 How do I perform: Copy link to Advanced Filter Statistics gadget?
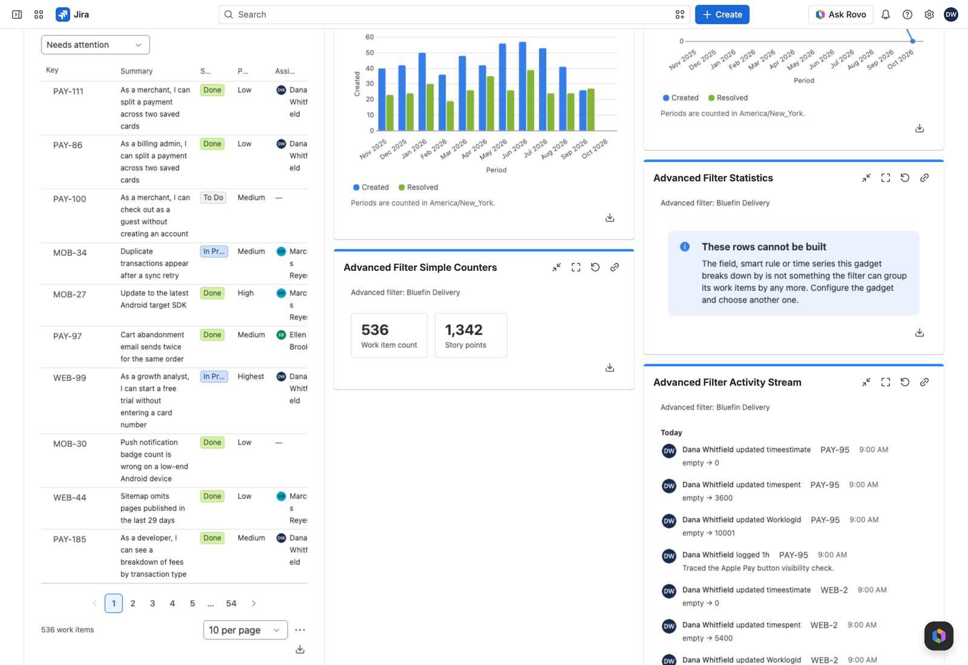[x=924, y=178]
